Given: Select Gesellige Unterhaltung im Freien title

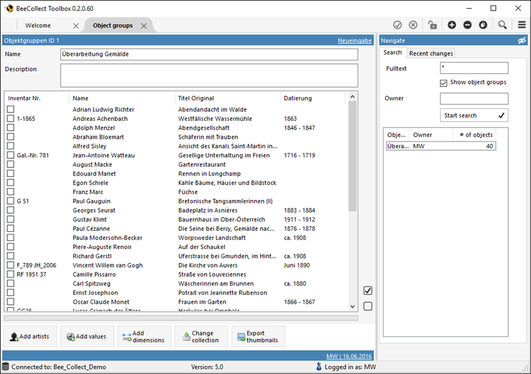Looking at the screenshot, I should point(224,155).
